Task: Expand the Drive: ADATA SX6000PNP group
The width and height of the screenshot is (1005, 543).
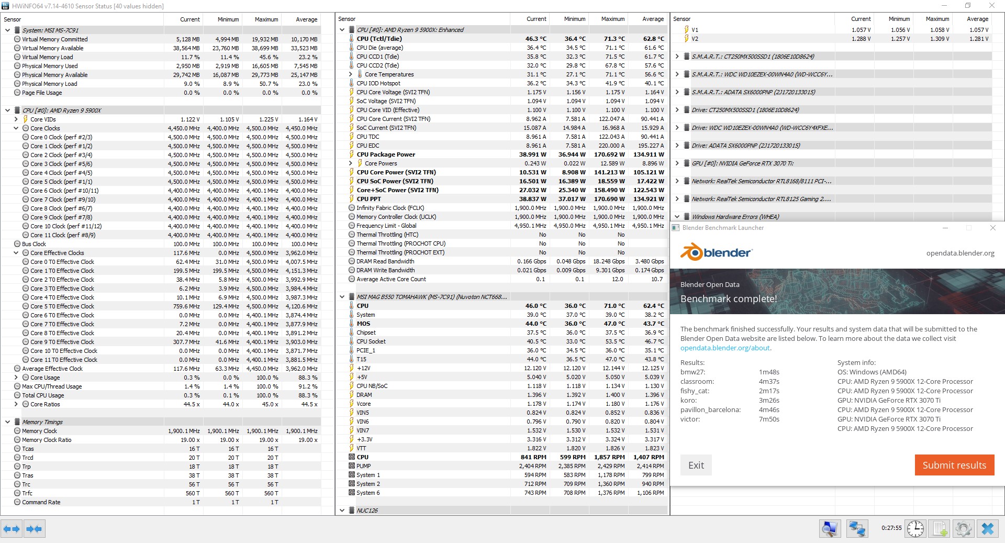Action: click(x=677, y=146)
